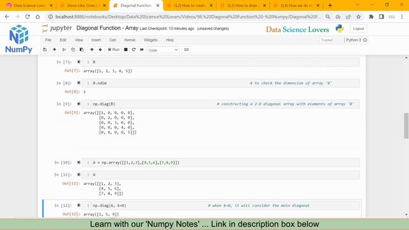This screenshot has width=409, height=230.
Task: Toggle browser side panel icon
Action: point(382,17)
